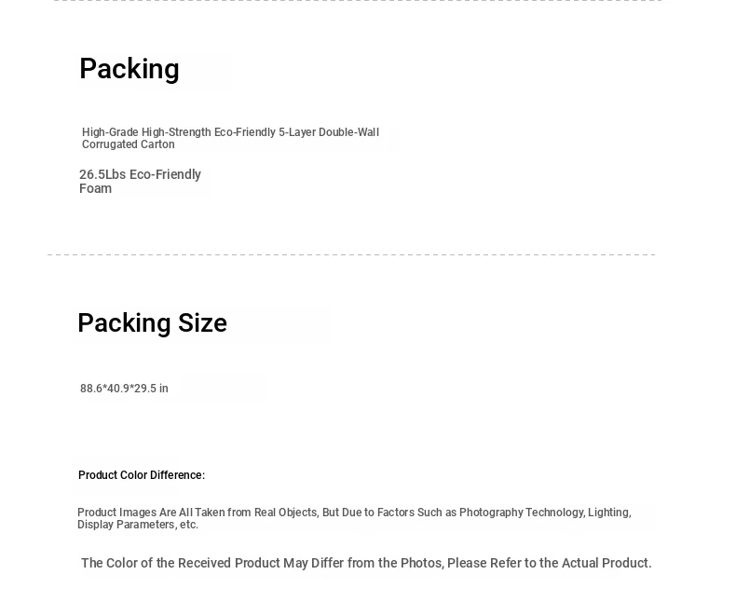
Task: Click the top dashed divider line
Action: tap(358, 1)
